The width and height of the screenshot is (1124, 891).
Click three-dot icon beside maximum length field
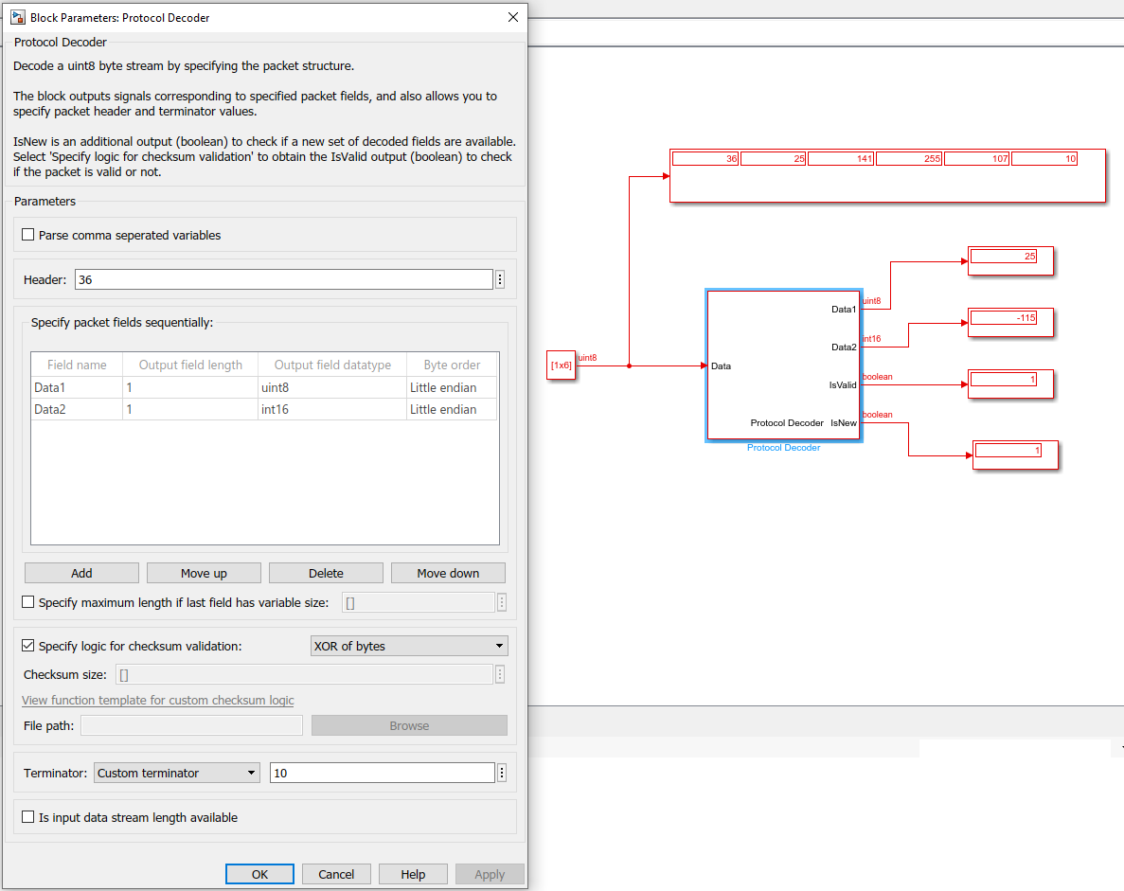tap(501, 601)
